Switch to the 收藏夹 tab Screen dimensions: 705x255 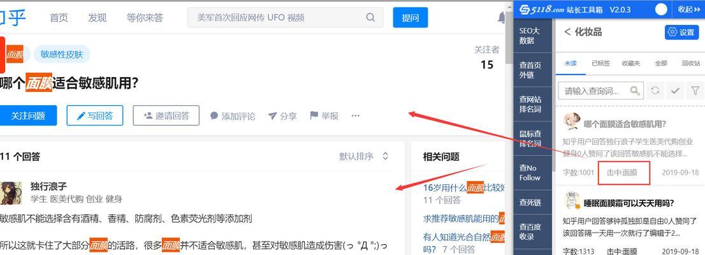coord(631,63)
